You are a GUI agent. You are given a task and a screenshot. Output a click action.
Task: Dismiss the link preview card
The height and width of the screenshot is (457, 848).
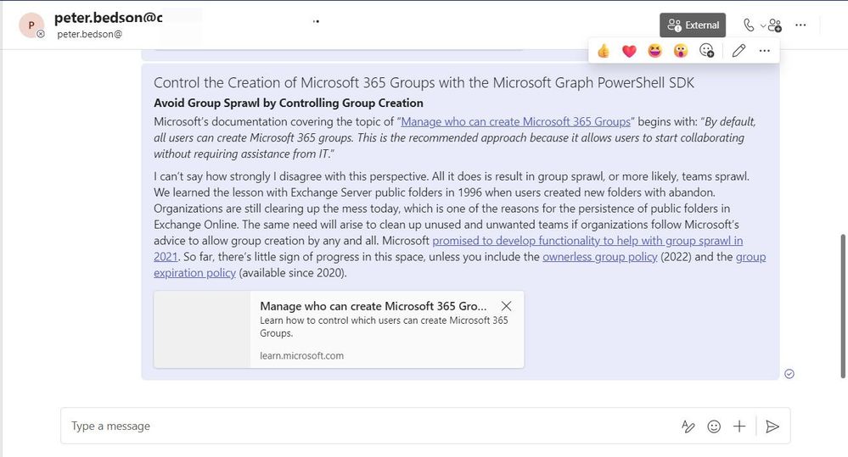(506, 306)
